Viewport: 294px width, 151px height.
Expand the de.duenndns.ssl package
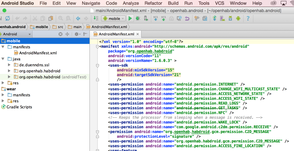click(9, 65)
